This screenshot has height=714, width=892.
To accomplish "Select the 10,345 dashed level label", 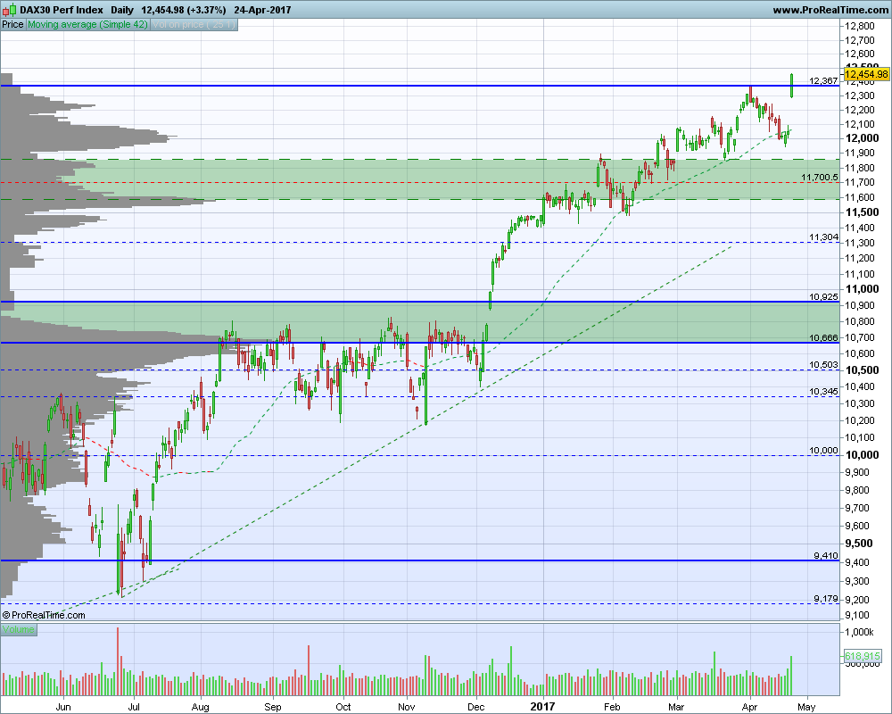I will (x=823, y=392).
